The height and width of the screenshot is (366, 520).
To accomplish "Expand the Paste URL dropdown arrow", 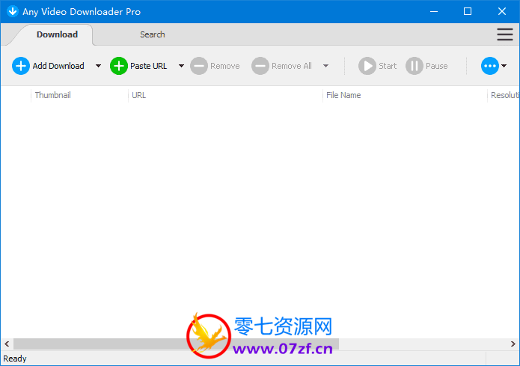I will point(181,66).
